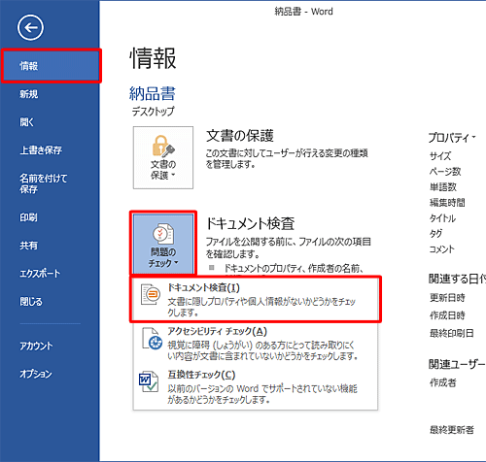Click the 作成者 label
486x462 pixels.
(443, 382)
